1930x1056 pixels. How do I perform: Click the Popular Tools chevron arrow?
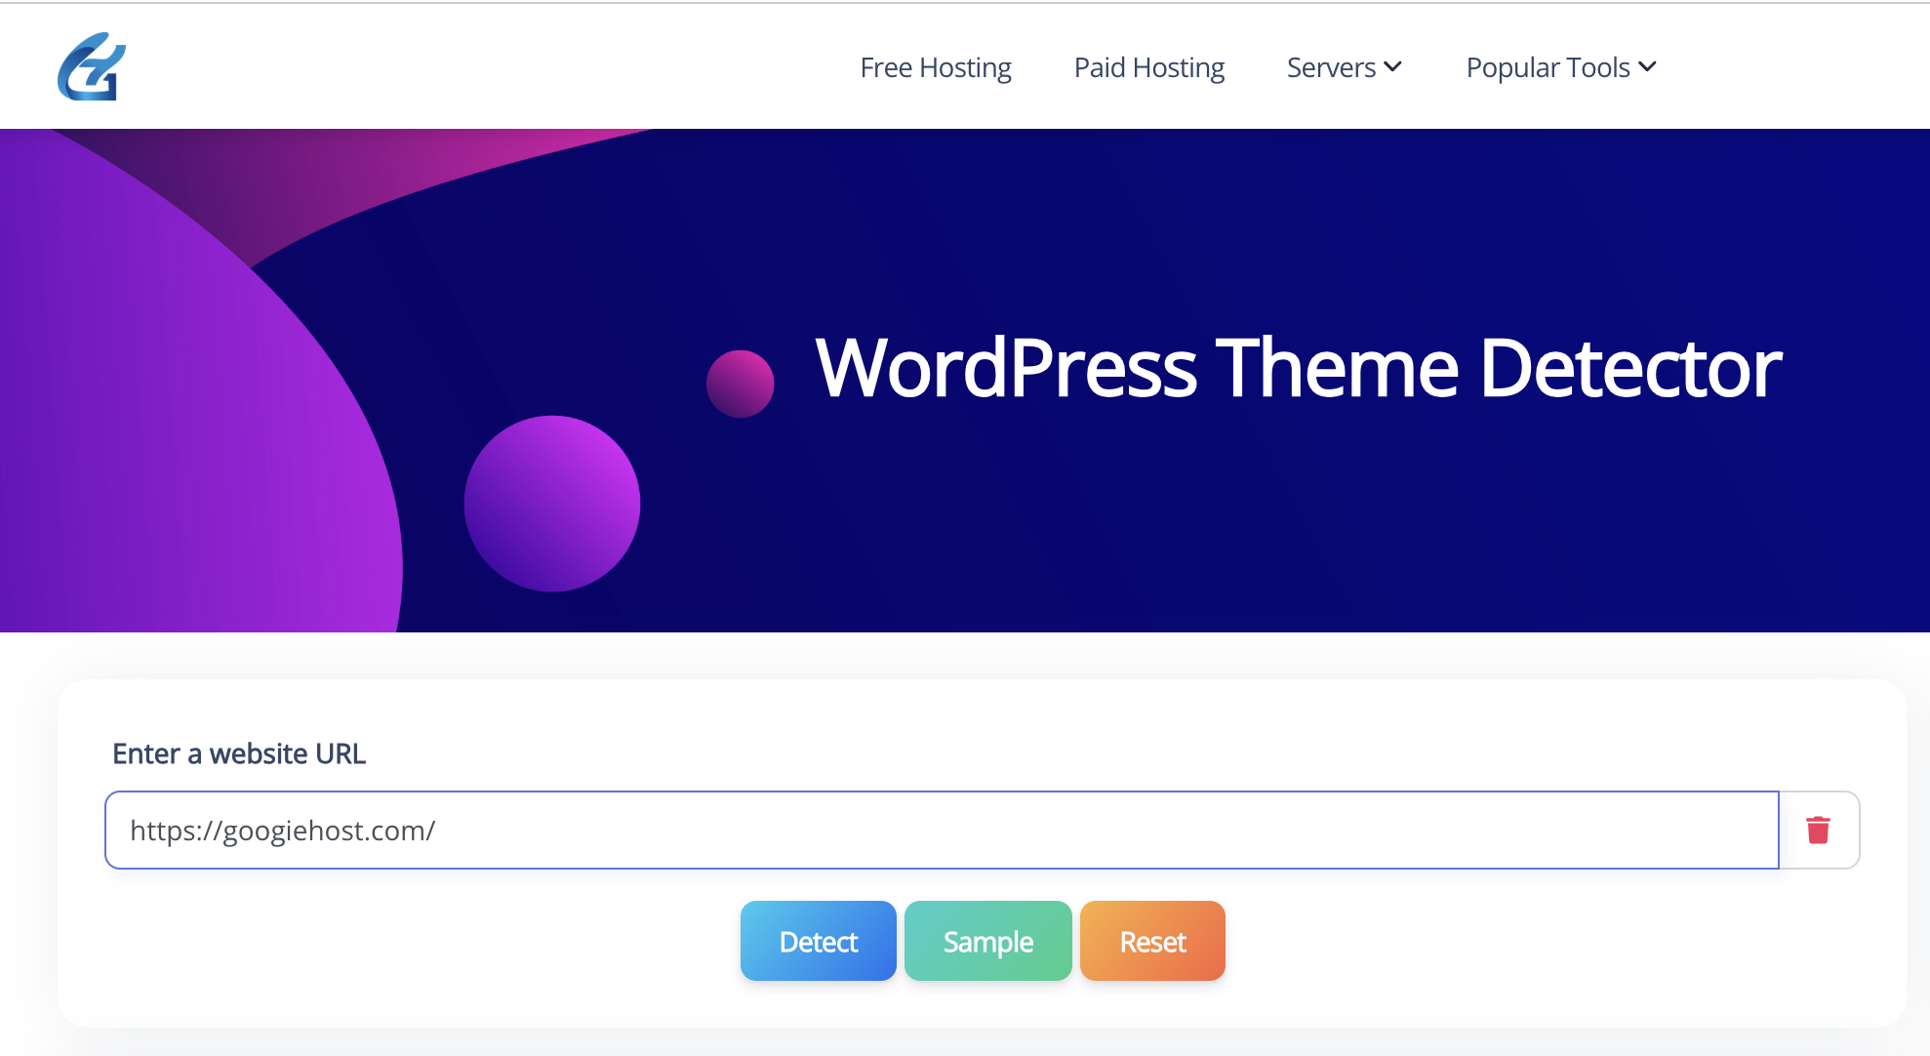point(1648,66)
